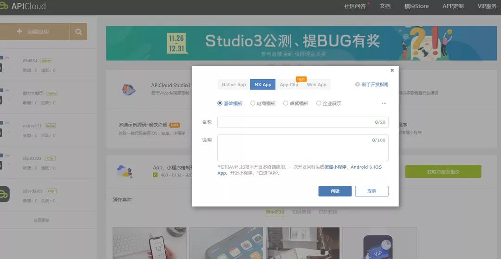501x259 pixels.
Task: Focus the 说明 text area
Action: coord(303,148)
